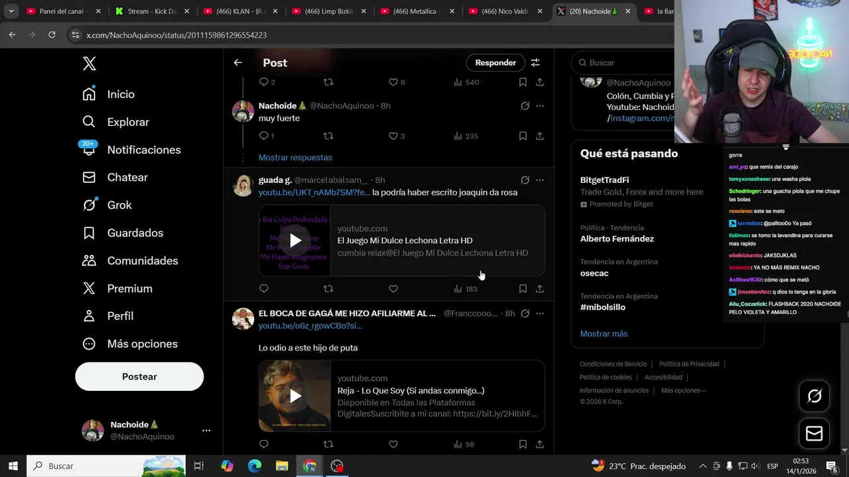Viewport: 849px width, 477px height.
Task: Bookmark guada g. post
Action: click(x=523, y=289)
